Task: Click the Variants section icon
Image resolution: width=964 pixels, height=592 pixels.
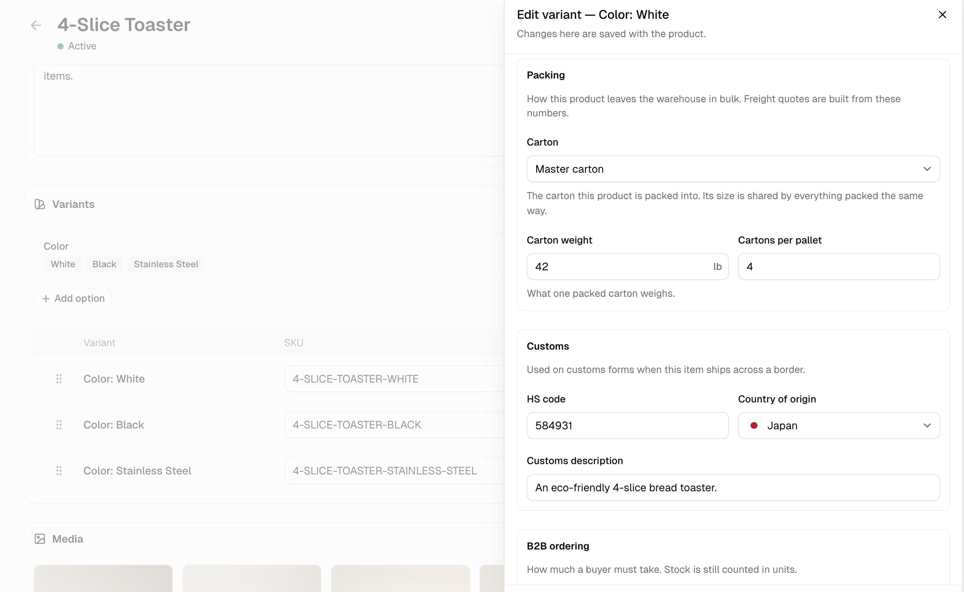Action: (x=39, y=204)
